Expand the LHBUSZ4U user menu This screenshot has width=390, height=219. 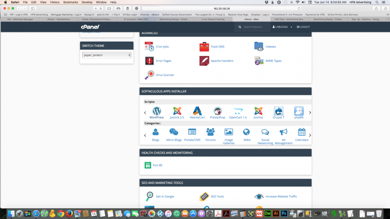(x=282, y=27)
